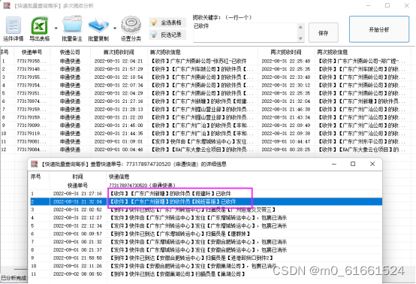416x284 pixels.
Task: Click the 再次揽收时间 column header
Action: click(286, 52)
